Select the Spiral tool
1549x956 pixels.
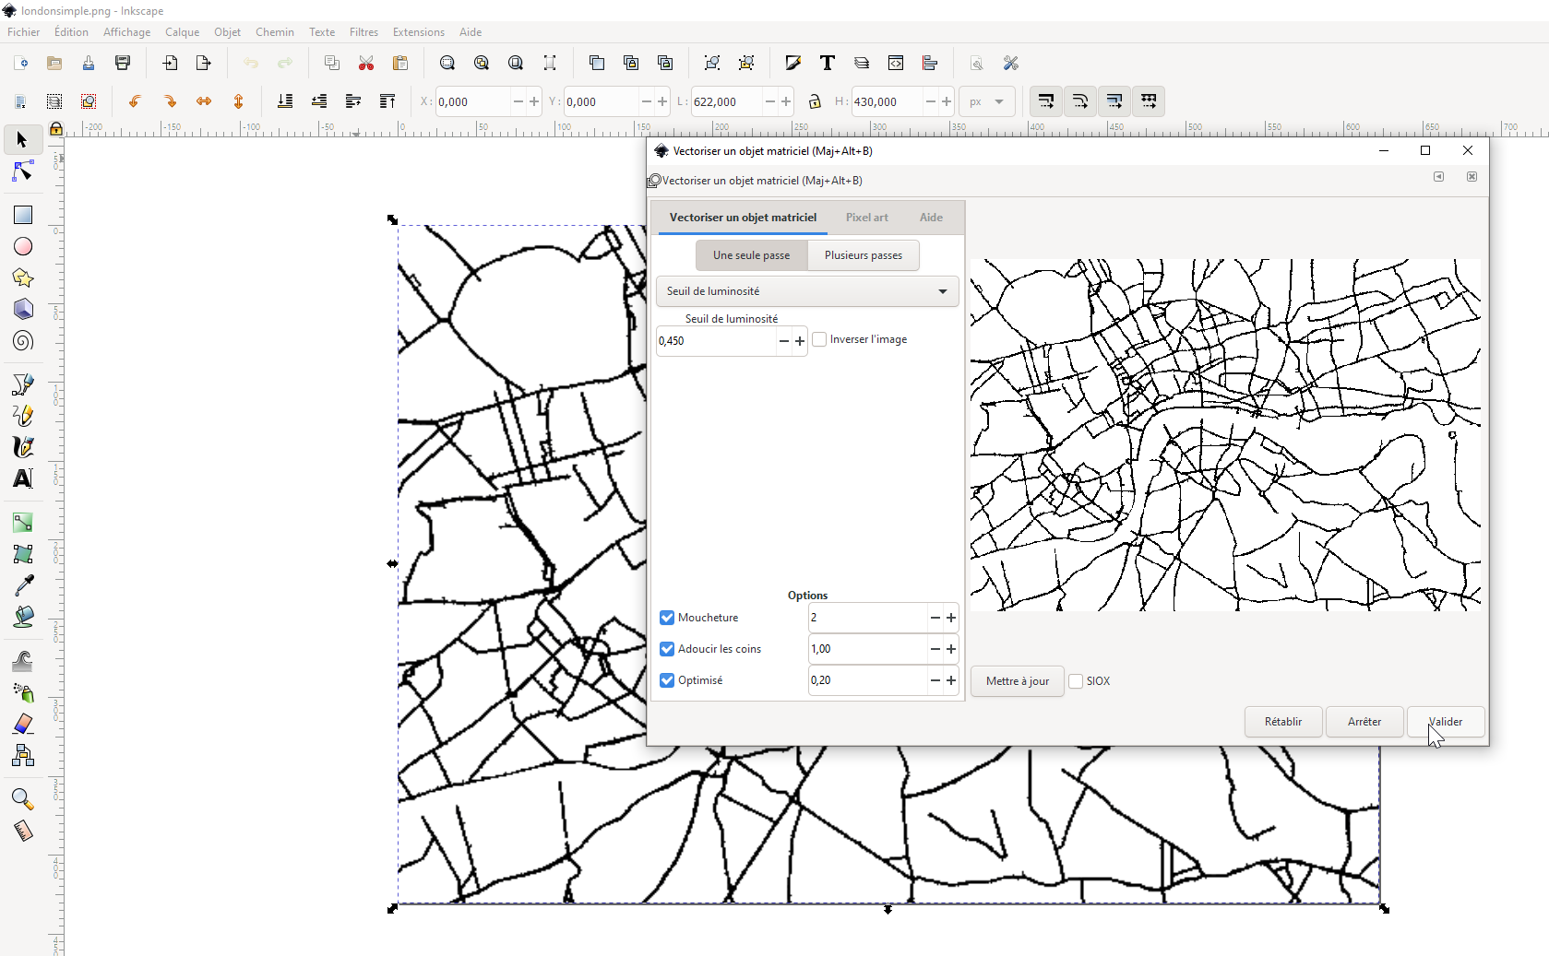pyautogui.click(x=22, y=341)
